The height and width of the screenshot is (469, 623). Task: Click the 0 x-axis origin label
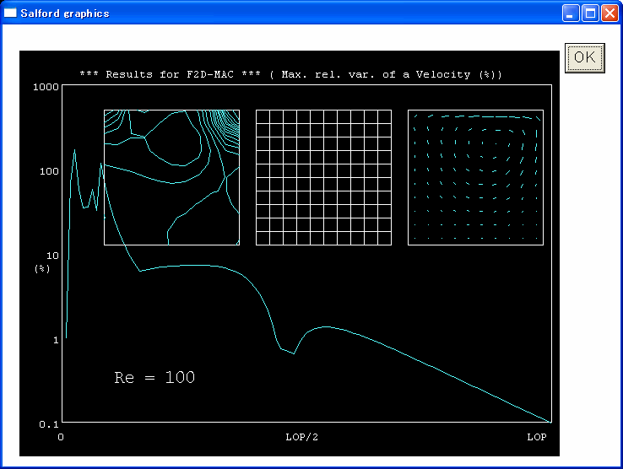pyautogui.click(x=61, y=437)
